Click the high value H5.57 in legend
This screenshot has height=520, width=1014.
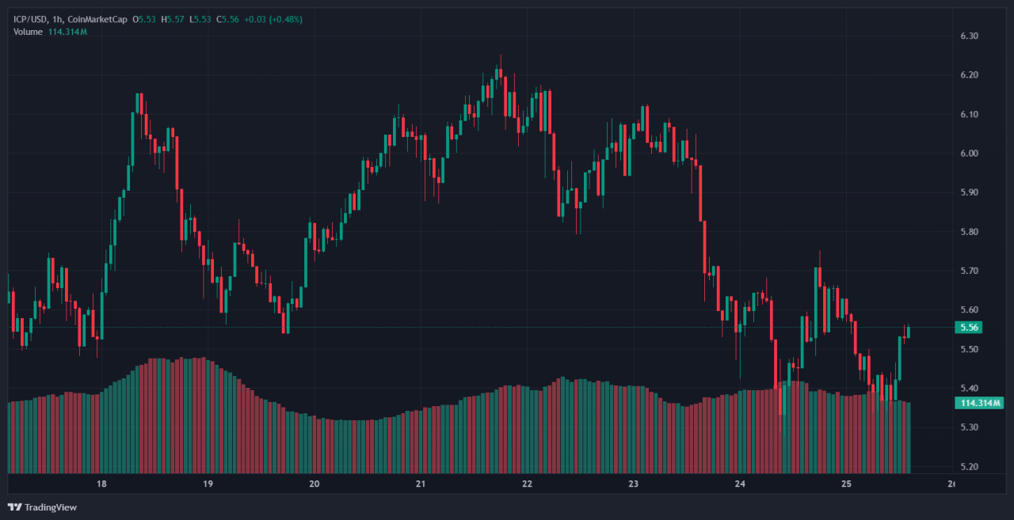click(172, 19)
